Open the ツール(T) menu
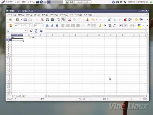 click(x=54, y=15)
